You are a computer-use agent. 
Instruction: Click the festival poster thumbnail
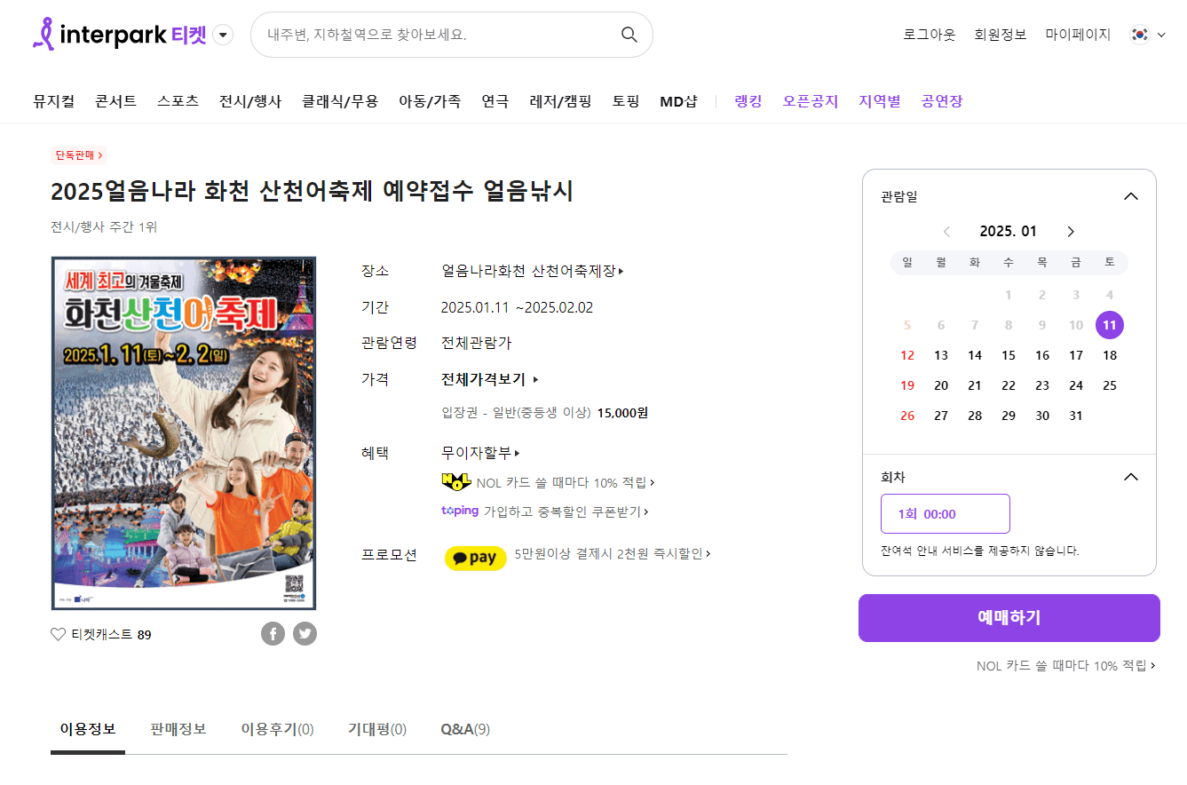coord(184,433)
